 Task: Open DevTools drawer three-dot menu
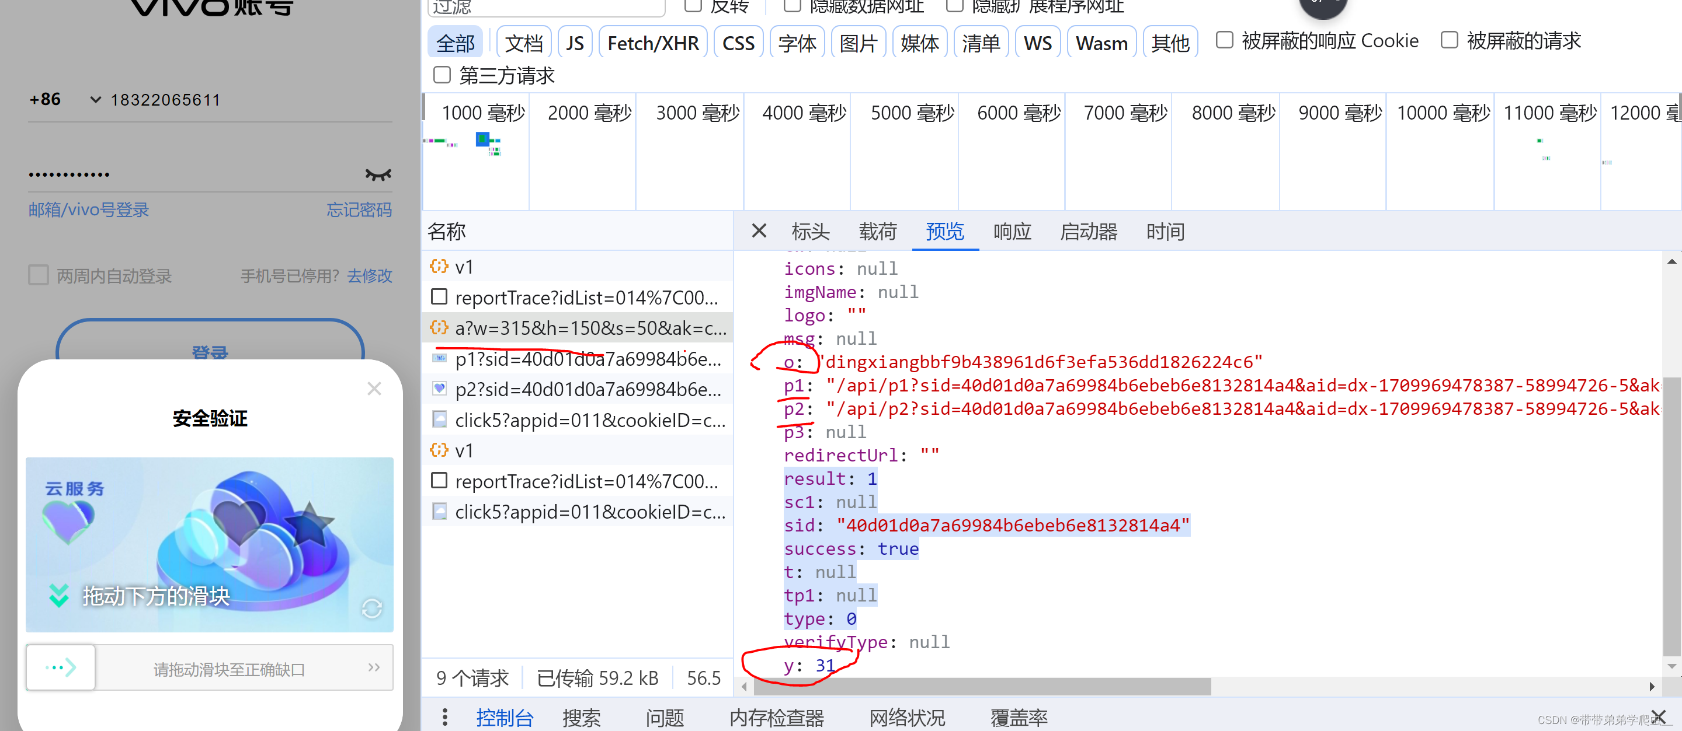click(x=444, y=718)
